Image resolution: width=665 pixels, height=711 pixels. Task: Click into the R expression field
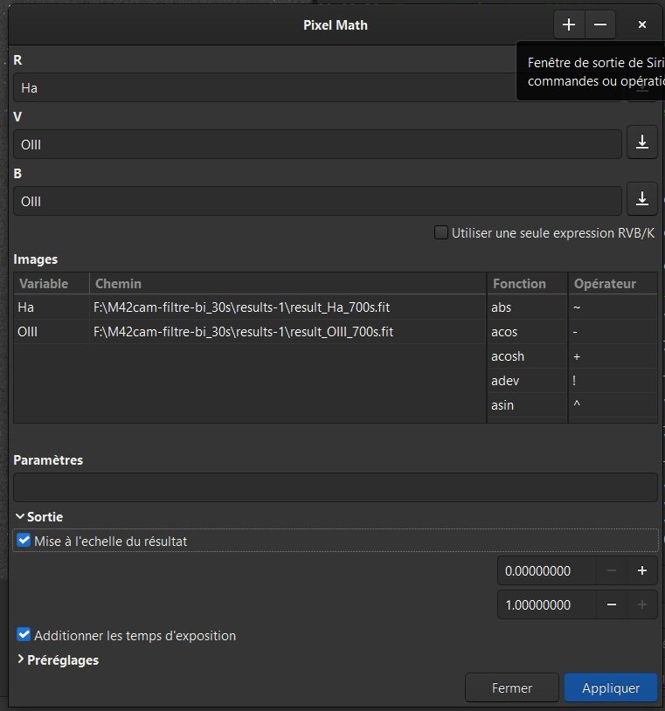pyautogui.click(x=262, y=88)
